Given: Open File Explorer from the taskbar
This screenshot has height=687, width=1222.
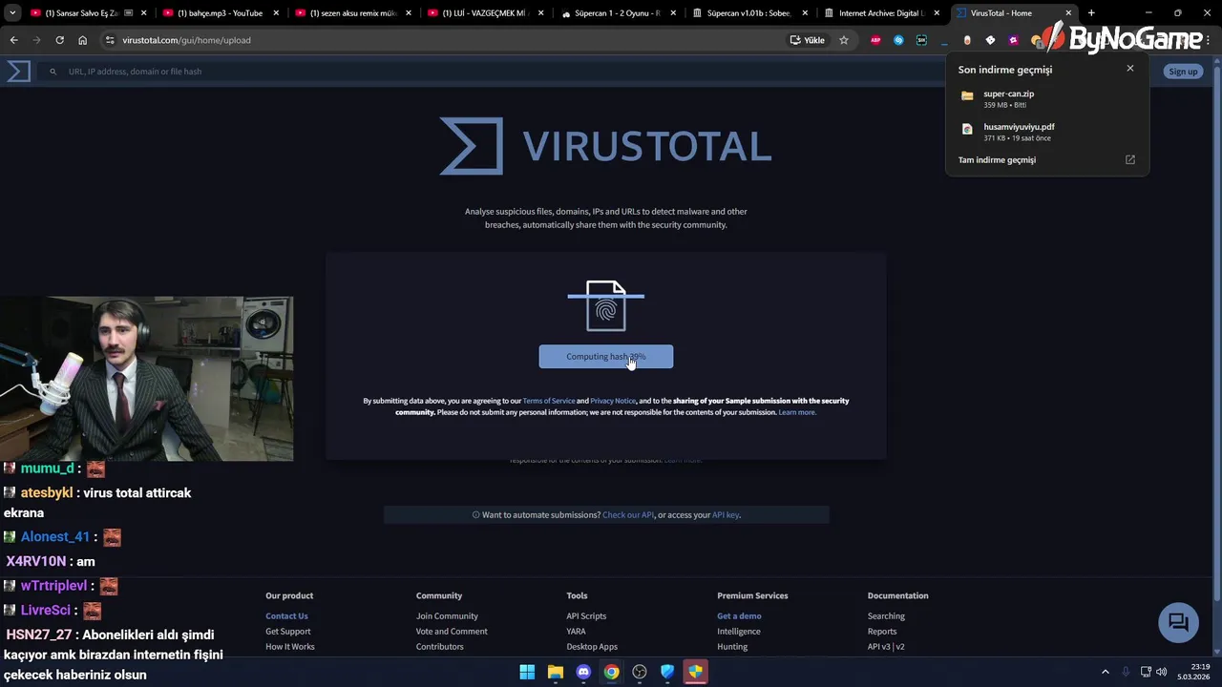Looking at the screenshot, I should (556, 672).
